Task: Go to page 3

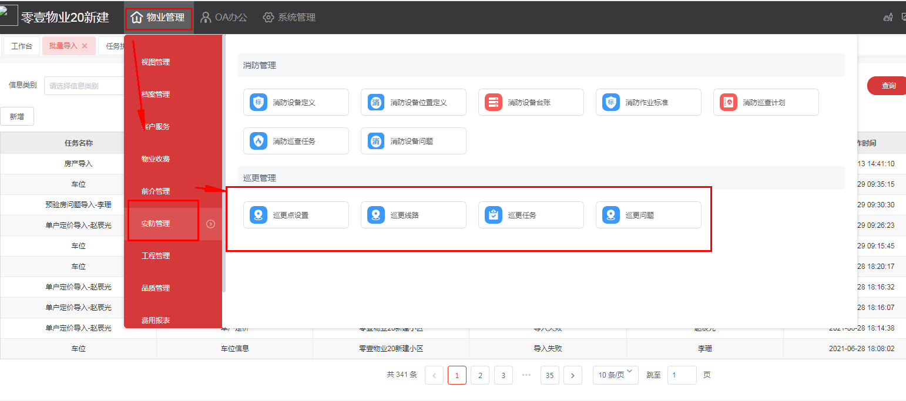Action: (x=504, y=375)
